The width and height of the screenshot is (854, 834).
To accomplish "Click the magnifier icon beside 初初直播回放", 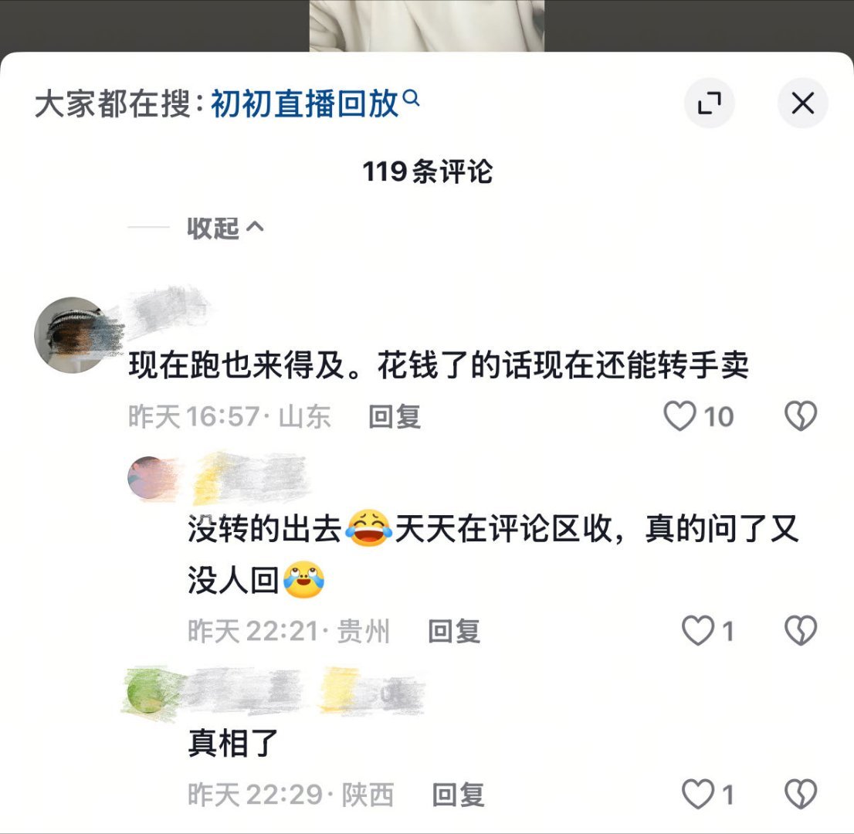I will click(412, 97).
